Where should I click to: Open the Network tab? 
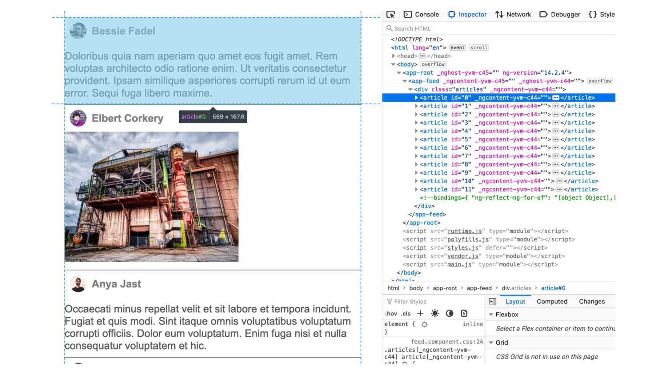(x=513, y=15)
